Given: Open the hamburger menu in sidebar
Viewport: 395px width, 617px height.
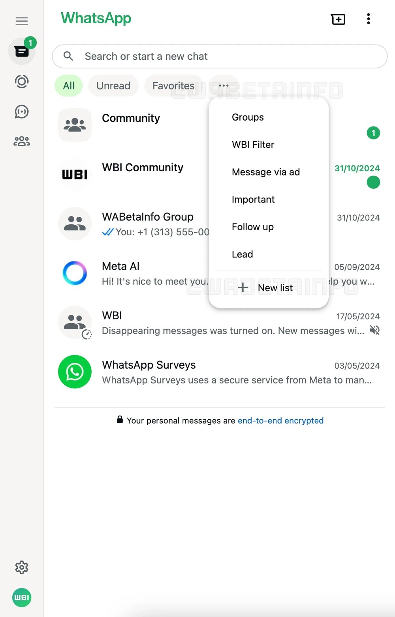Looking at the screenshot, I should [22, 21].
